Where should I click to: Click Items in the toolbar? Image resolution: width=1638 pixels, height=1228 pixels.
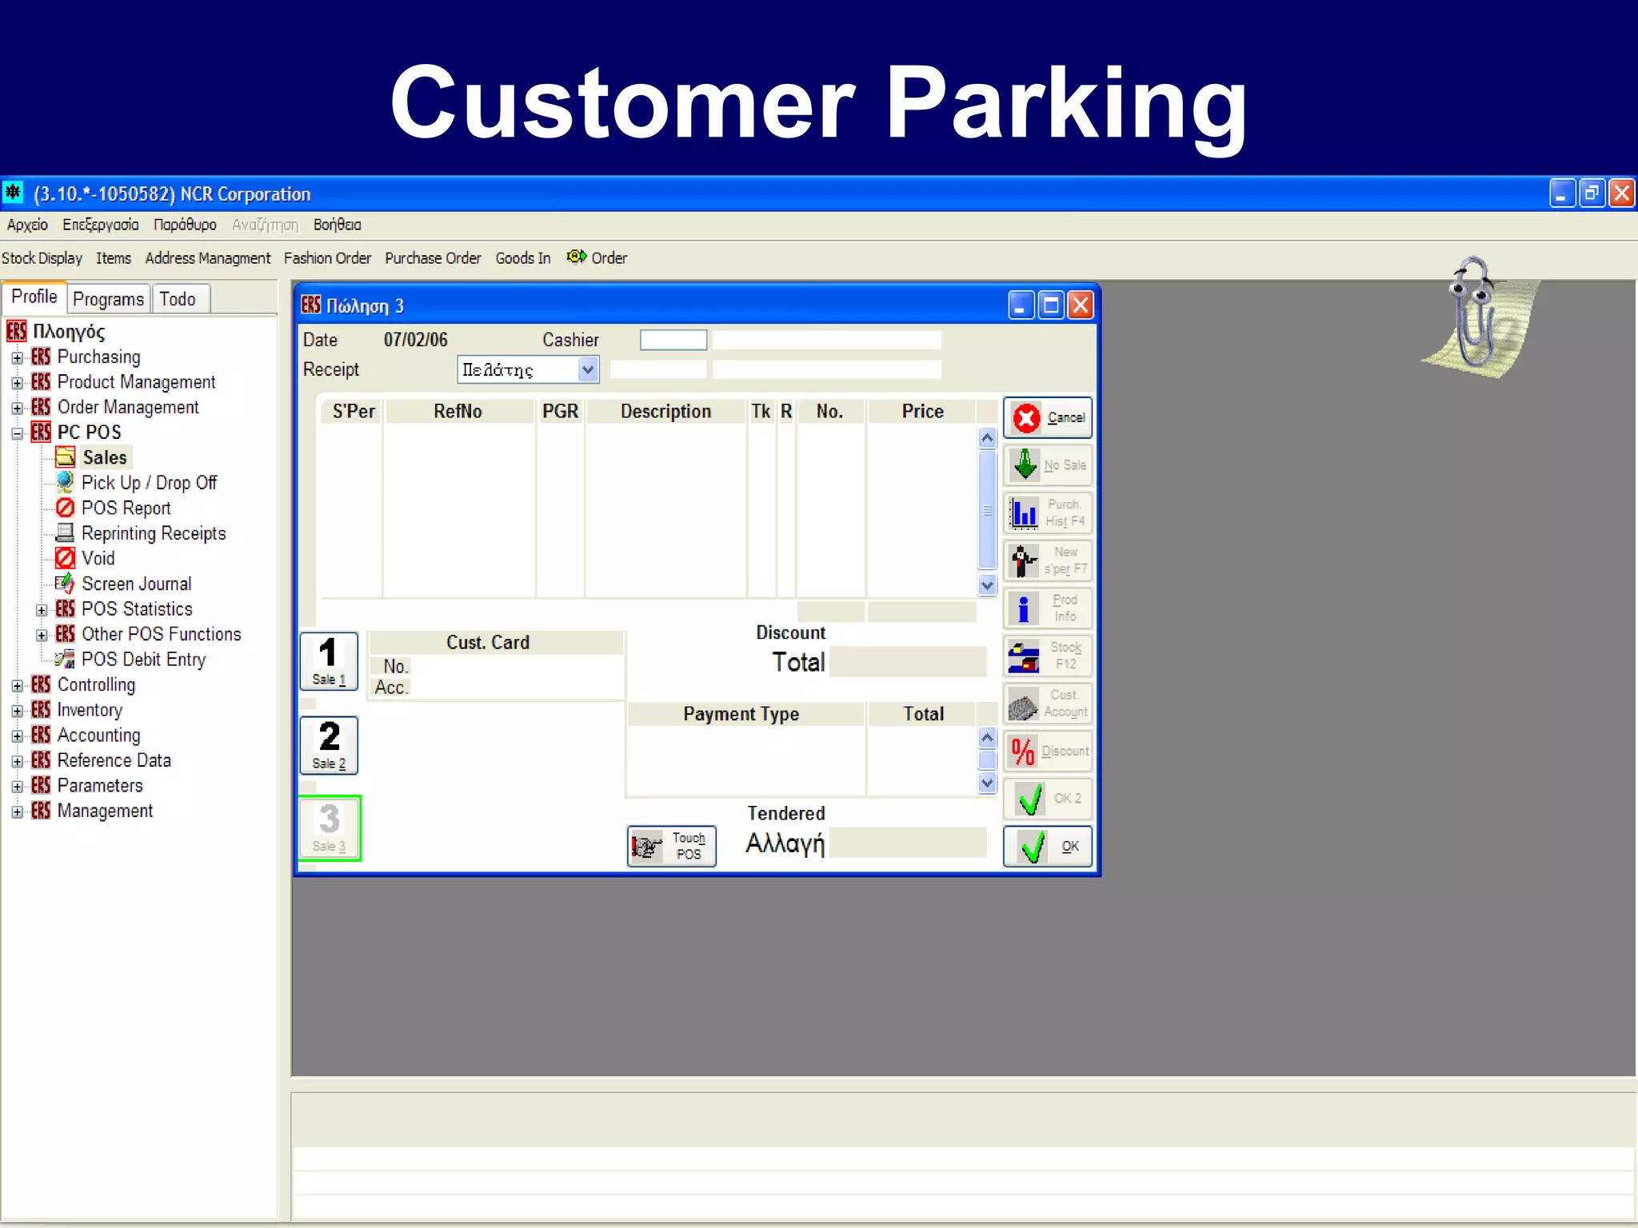(114, 257)
